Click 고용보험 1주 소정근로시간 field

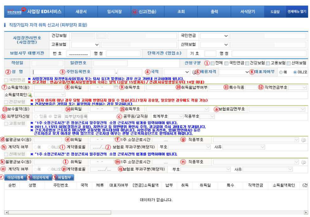(166, 140)
